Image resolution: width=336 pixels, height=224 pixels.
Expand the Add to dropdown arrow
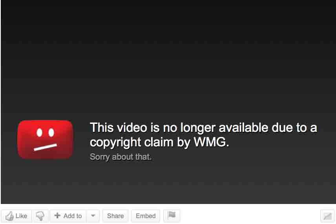pyautogui.click(x=93, y=216)
